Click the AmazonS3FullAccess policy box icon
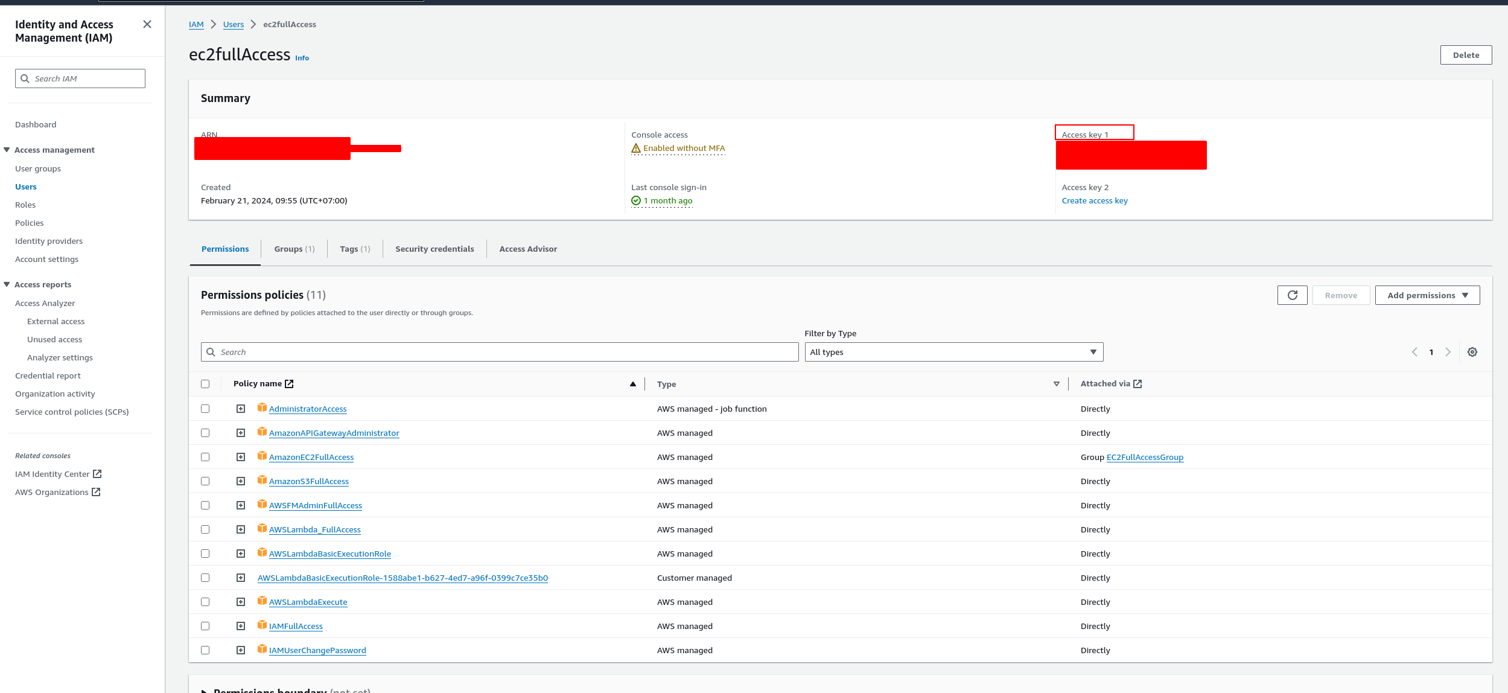This screenshot has height=693, width=1508. tap(262, 480)
